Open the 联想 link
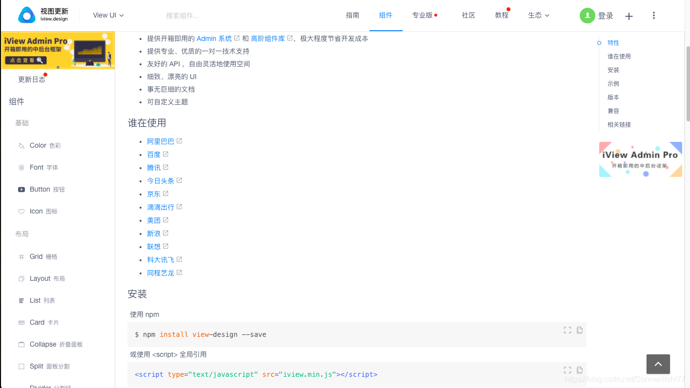 (154, 246)
